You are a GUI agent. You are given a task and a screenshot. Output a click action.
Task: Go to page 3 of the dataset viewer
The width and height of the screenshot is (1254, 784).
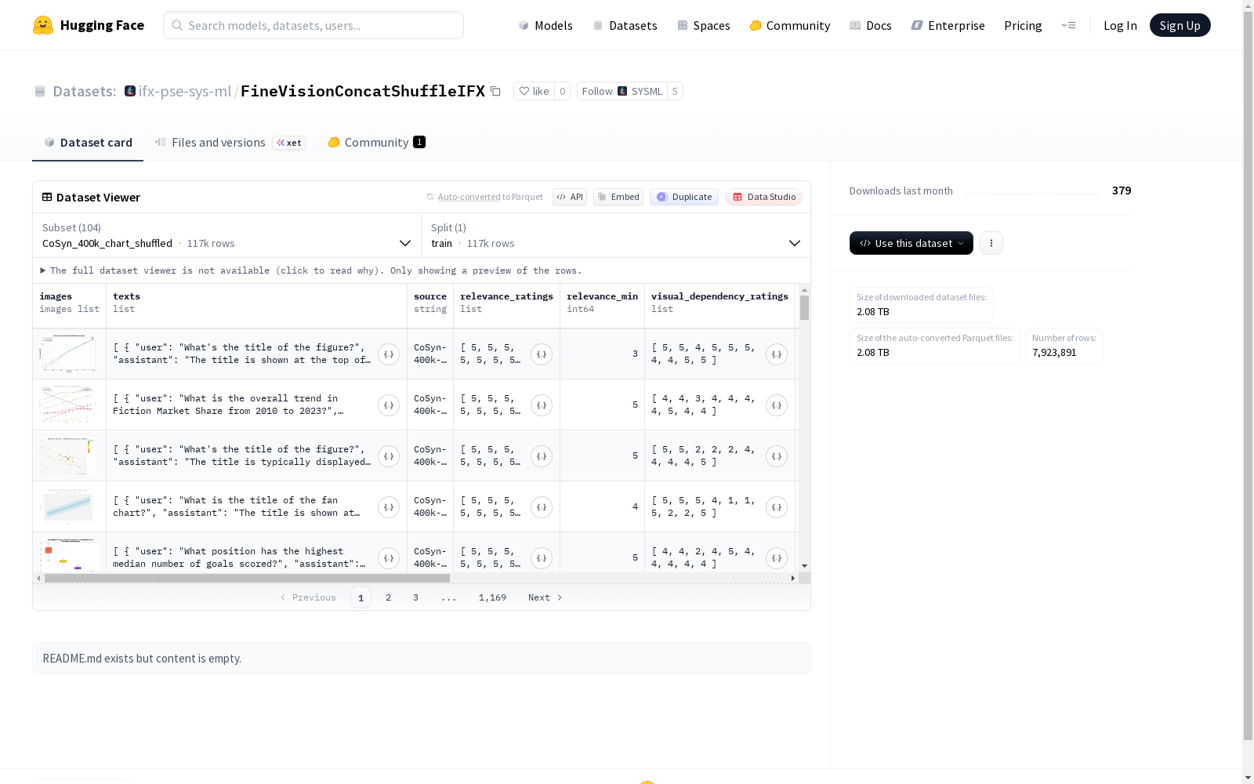click(x=415, y=597)
